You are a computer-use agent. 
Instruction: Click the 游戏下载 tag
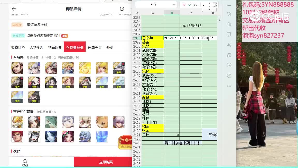pyautogui.click(x=18, y=36)
